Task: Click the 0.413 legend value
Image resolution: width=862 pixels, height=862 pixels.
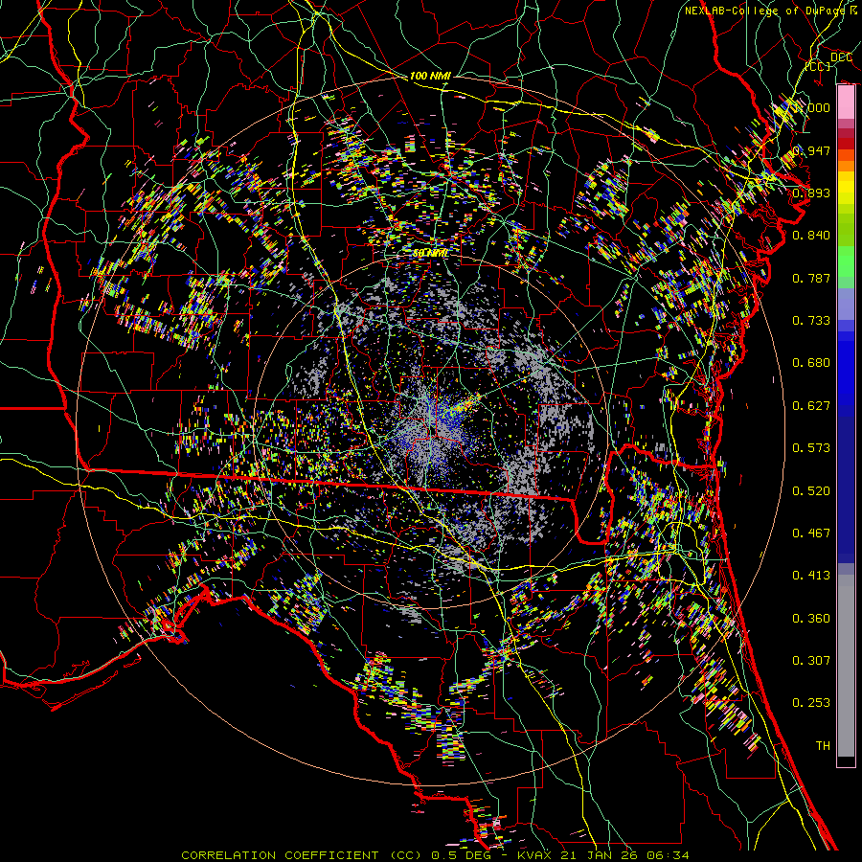Action: [x=811, y=575]
